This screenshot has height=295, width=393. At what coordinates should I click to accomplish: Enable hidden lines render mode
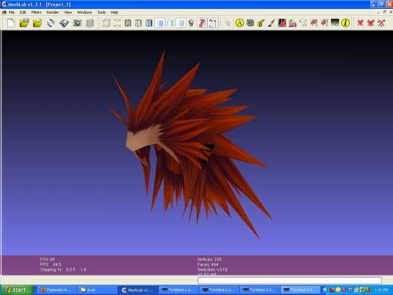point(138,23)
